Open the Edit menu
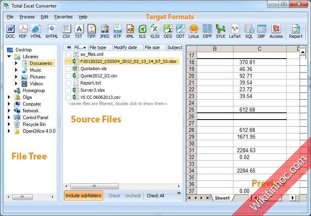The image size is (311, 216). (x=44, y=17)
